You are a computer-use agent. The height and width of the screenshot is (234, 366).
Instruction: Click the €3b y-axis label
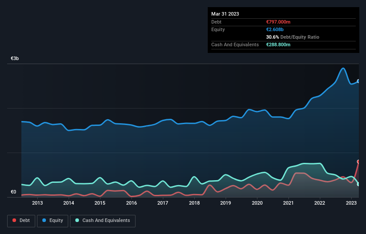pos(15,58)
